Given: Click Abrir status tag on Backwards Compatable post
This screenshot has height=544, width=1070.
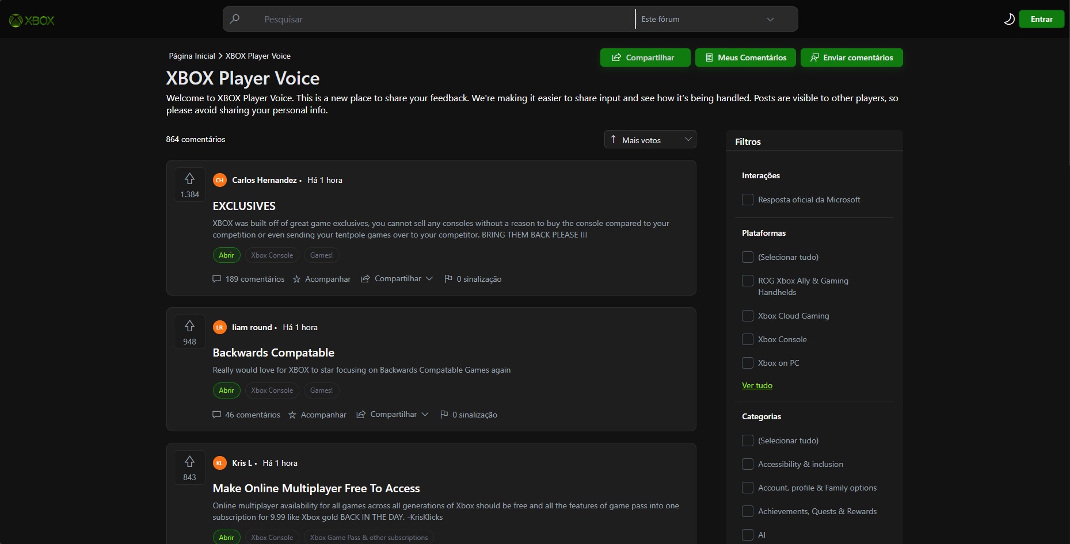Looking at the screenshot, I should tap(226, 390).
